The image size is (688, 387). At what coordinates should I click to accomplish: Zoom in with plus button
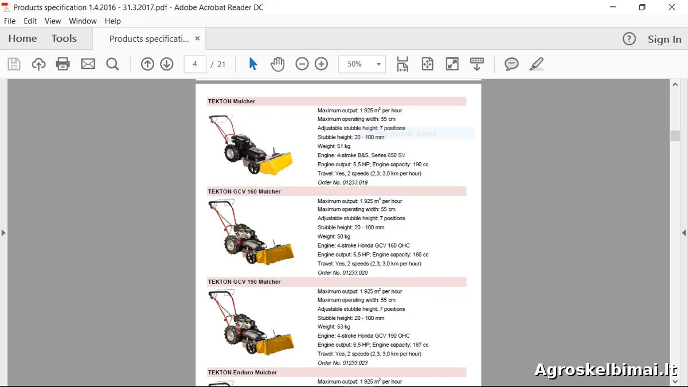coord(322,64)
